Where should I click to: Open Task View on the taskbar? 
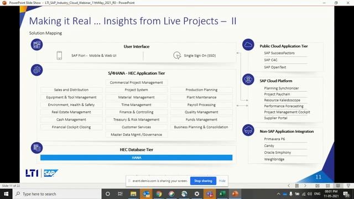tap(120, 194)
